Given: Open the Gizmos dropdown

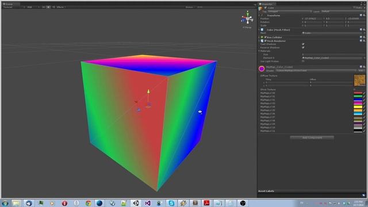Looking at the screenshot, I should pyautogui.click(x=190, y=7).
